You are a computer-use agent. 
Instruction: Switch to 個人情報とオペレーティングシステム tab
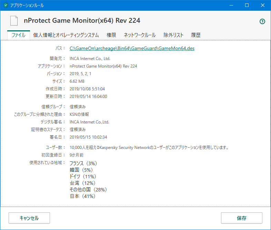click(x=66, y=35)
